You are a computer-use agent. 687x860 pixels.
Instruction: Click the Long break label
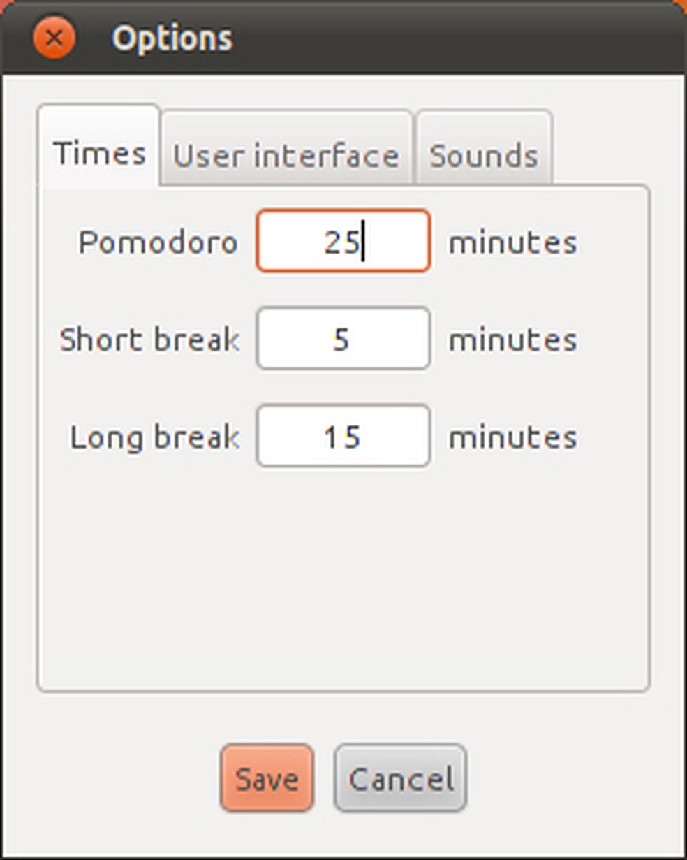click(x=154, y=437)
